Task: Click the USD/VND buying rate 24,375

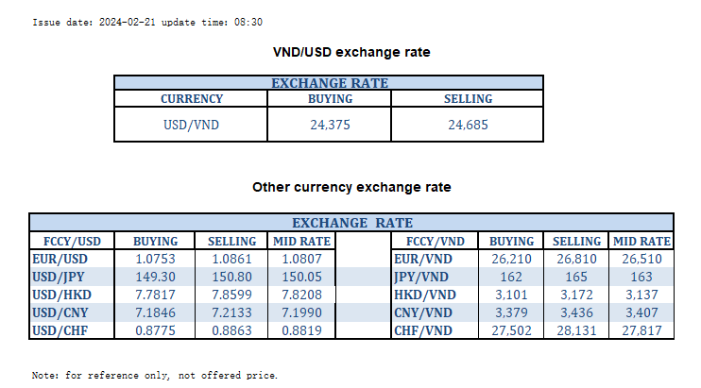Action: [x=331, y=125]
